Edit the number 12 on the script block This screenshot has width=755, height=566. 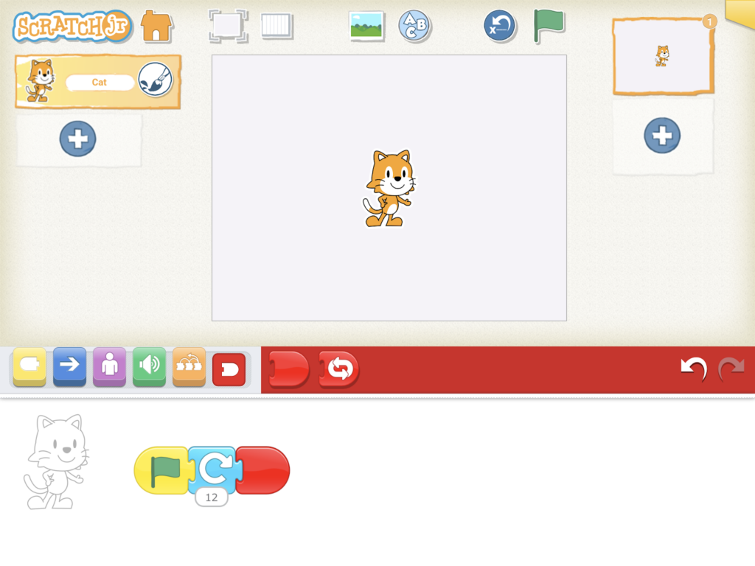tap(212, 497)
